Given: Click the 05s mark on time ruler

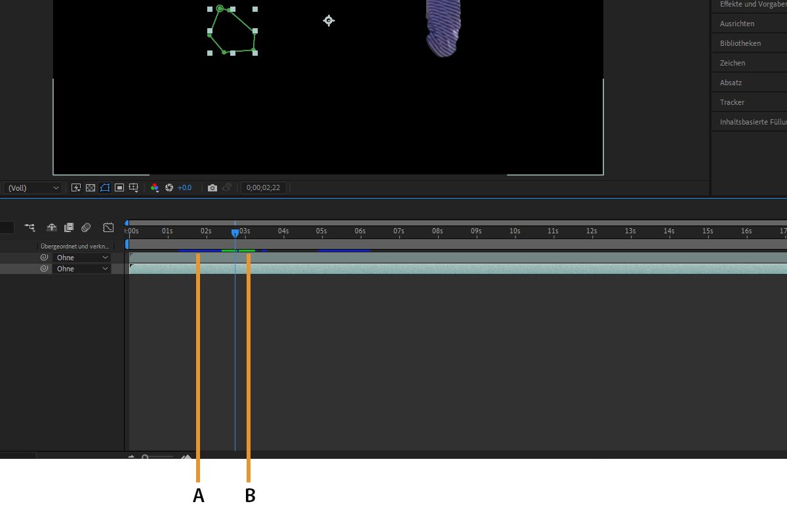Looking at the screenshot, I should tap(321, 231).
